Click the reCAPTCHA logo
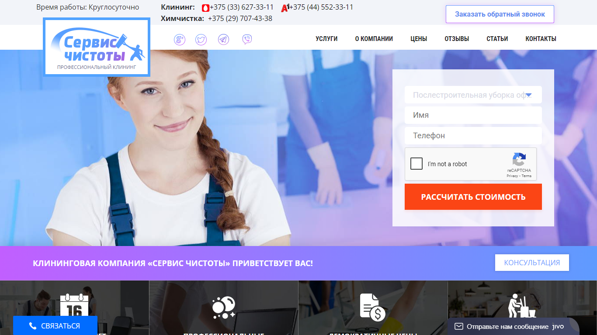The image size is (597, 335). click(x=519, y=159)
